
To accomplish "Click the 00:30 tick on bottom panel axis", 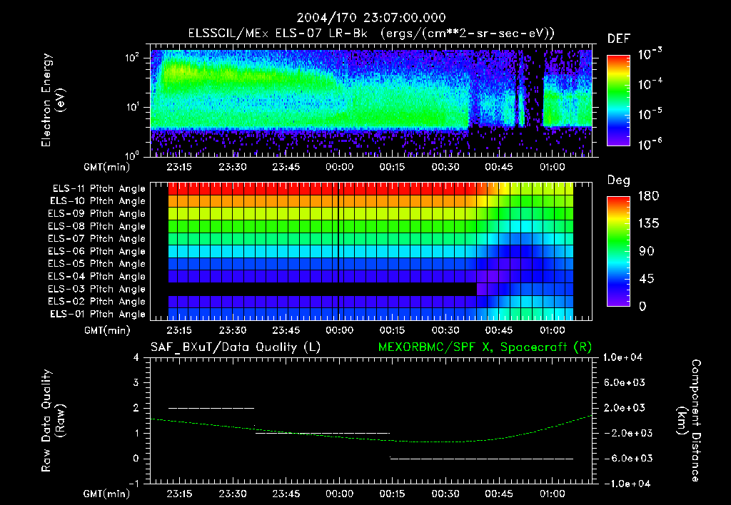I will pyautogui.click(x=445, y=494).
